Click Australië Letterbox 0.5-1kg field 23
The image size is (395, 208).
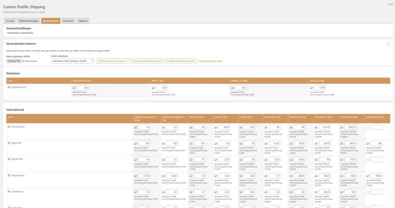pyautogui.click(x=172, y=127)
